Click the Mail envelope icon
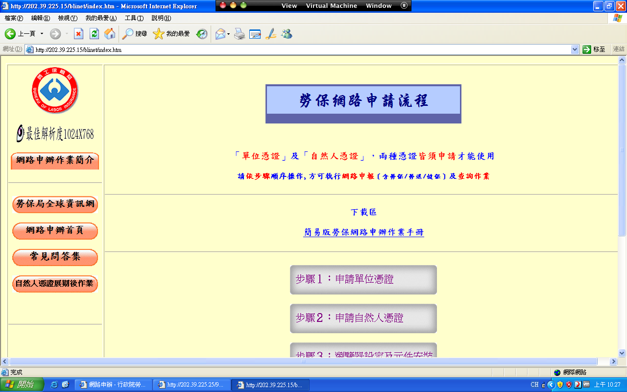Screen dimensions: 627x392 click(220, 34)
